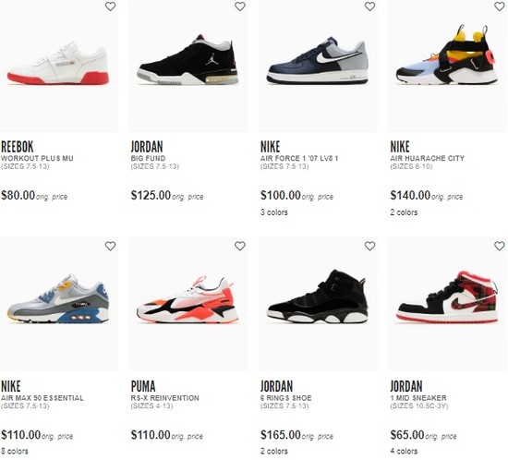Add Nike Air Force 1 '07 LV8 to favorites
Screen dimensions: 508x460
tap(369, 6)
